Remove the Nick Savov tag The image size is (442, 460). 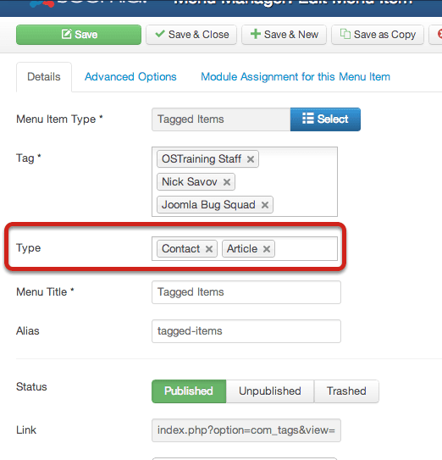click(x=226, y=182)
